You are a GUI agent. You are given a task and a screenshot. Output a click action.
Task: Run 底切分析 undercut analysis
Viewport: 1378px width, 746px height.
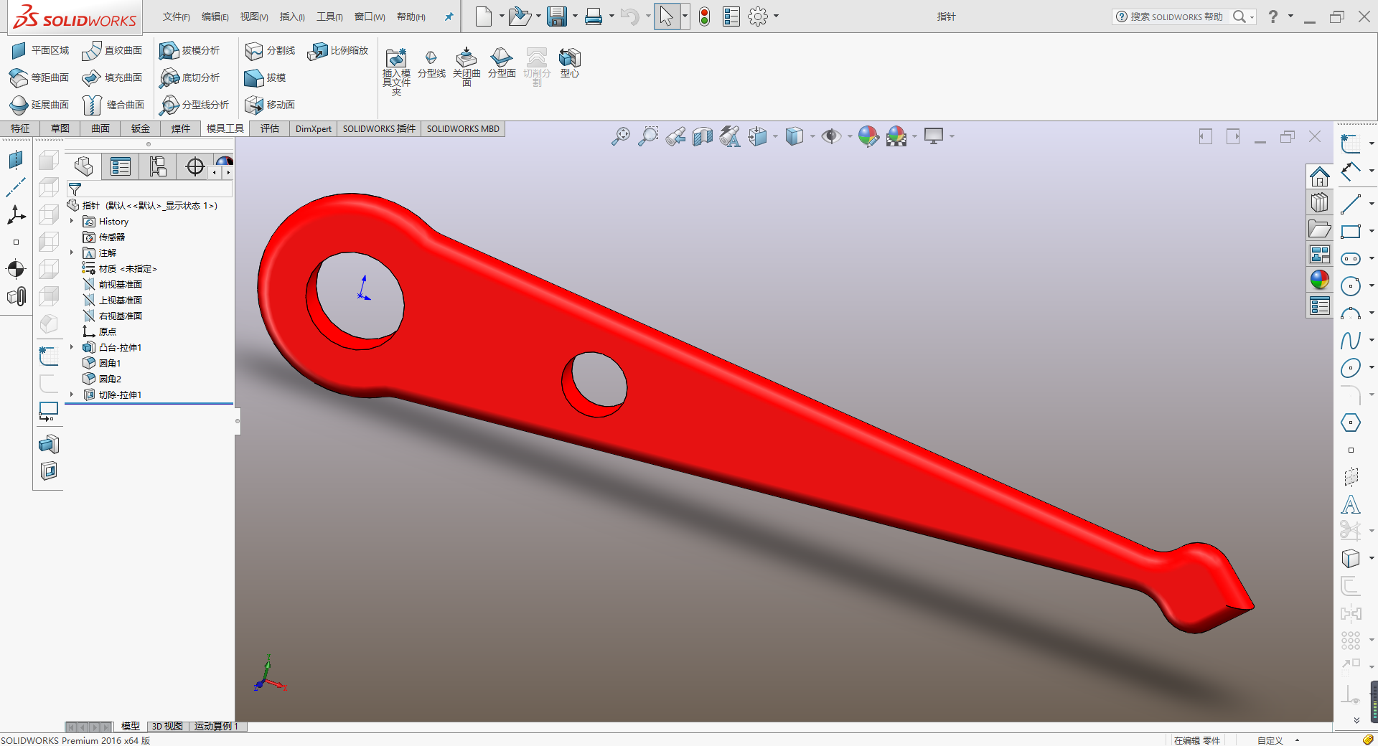click(x=189, y=77)
